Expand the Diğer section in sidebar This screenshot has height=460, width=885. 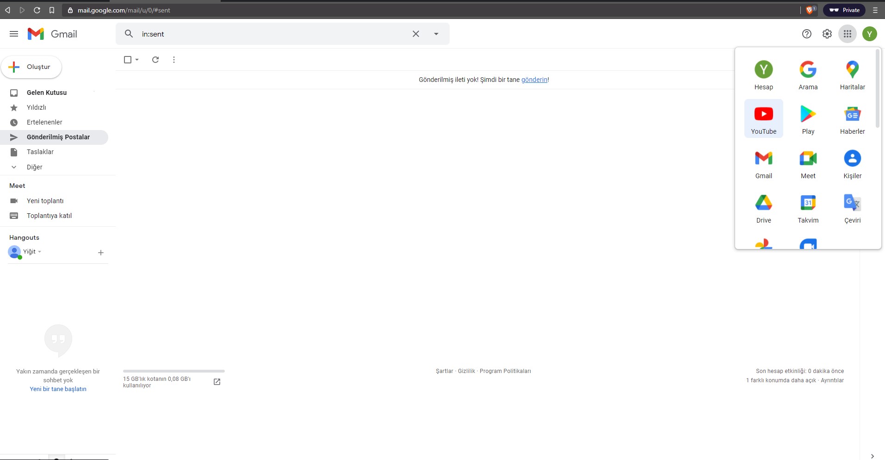[x=34, y=167]
